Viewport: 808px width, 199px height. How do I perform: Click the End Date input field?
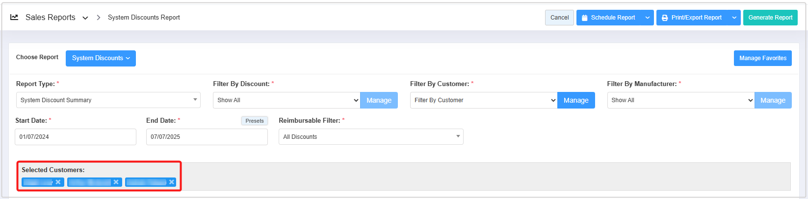coord(207,137)
